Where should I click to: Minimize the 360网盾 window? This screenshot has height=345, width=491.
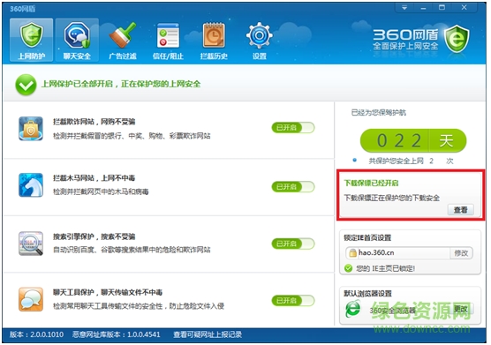coord(423,8)
